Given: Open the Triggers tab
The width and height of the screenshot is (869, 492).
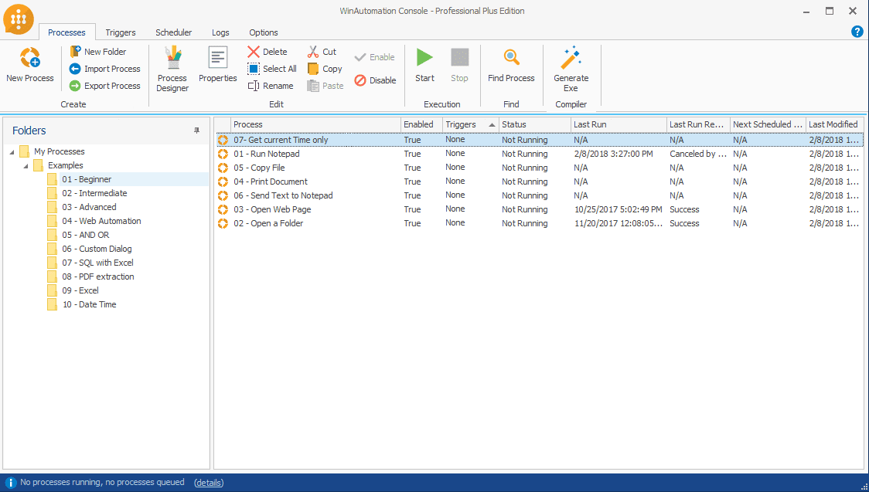Looking at the screenshot, I should (121, 32).
